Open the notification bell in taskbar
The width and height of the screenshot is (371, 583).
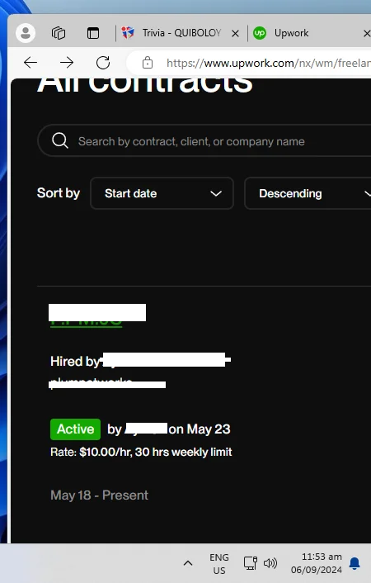[355, 564]
